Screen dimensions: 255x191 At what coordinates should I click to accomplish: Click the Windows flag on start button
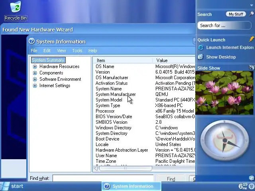pyautogui.click(x=4, y=186)
